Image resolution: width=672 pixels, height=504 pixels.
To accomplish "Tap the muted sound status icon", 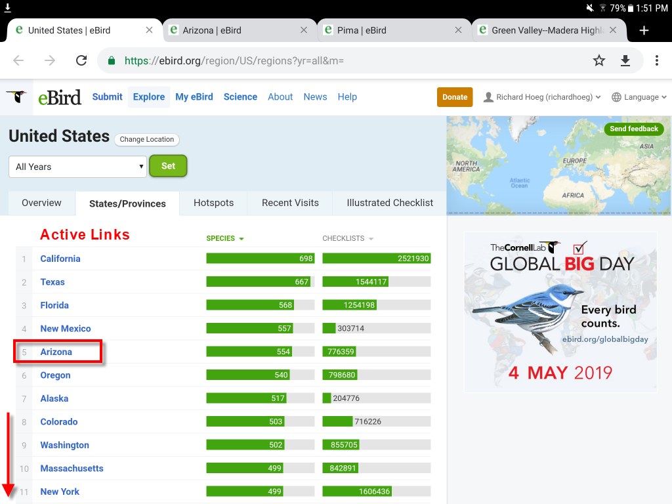I will coord(590,8).
